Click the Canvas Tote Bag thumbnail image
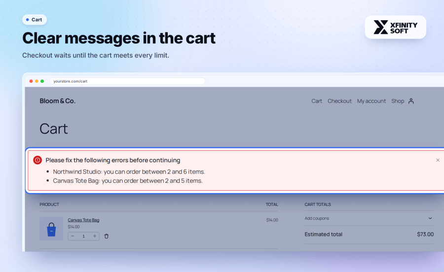 51,229
